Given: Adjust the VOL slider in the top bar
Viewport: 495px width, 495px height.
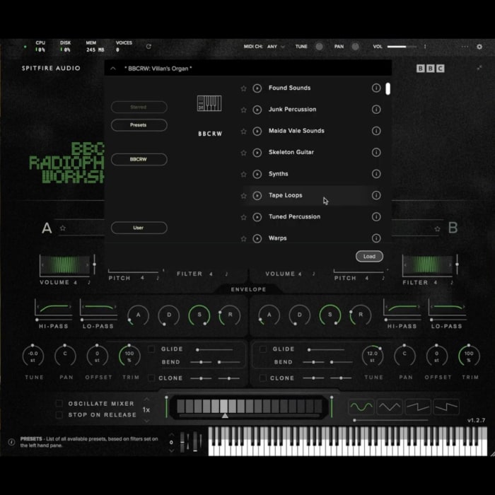Looking at the screenshot, I should click(402, 47).
